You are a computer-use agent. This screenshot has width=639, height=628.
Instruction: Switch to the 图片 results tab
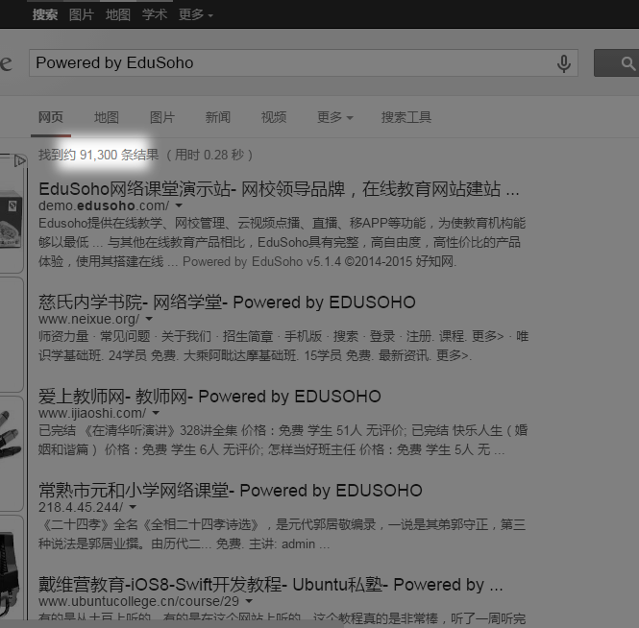click(x=162, y=117)
